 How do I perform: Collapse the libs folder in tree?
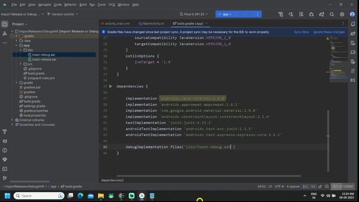pos(21,50)
